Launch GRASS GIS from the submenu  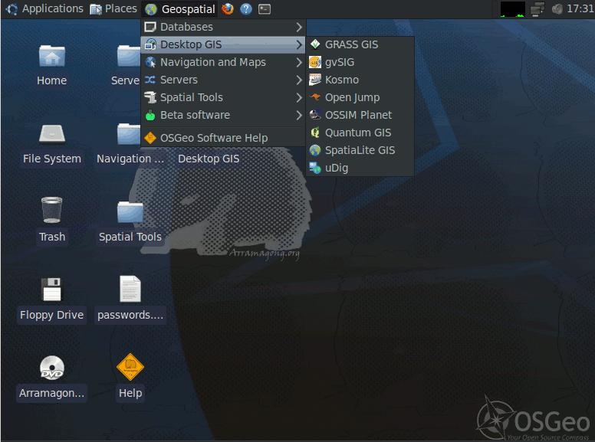point(360,44)
